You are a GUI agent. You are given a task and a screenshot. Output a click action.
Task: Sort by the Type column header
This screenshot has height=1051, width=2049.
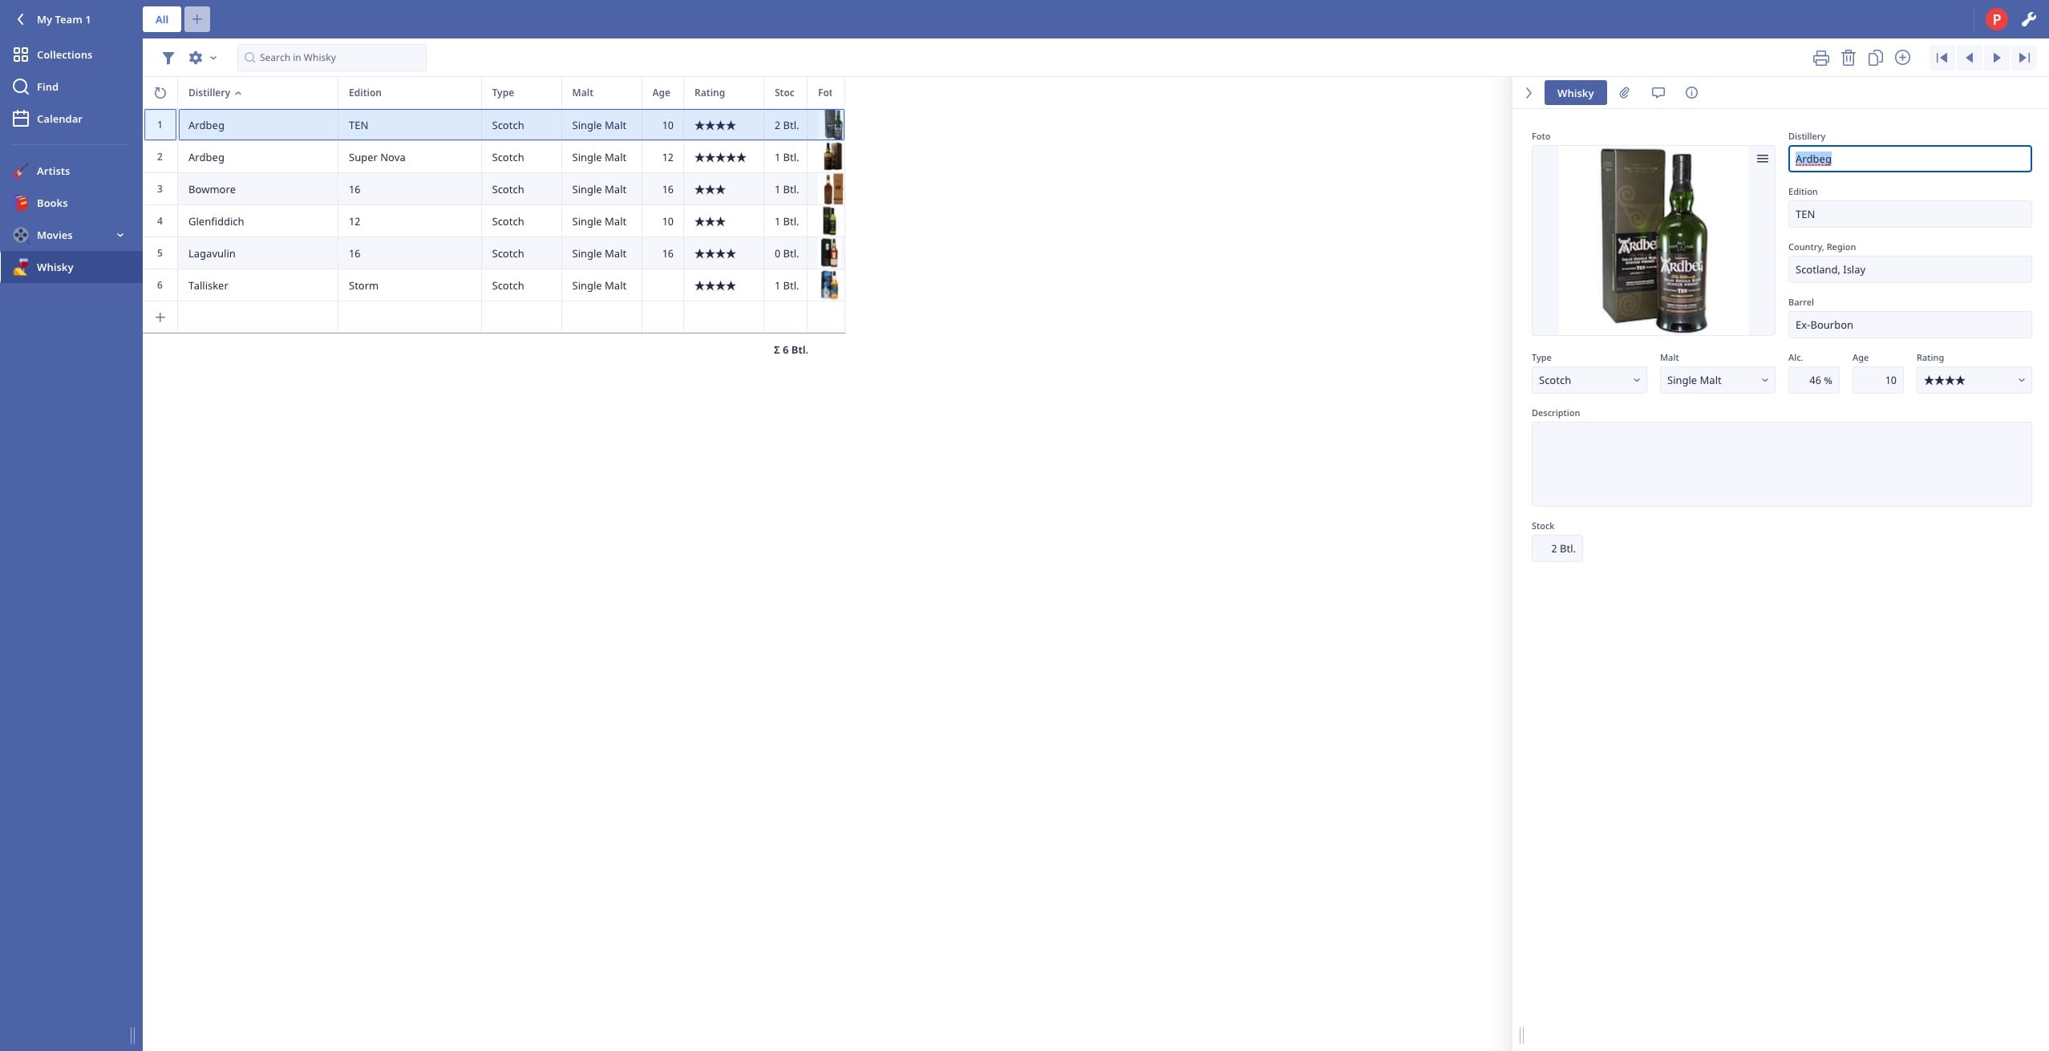click(521, 93)
